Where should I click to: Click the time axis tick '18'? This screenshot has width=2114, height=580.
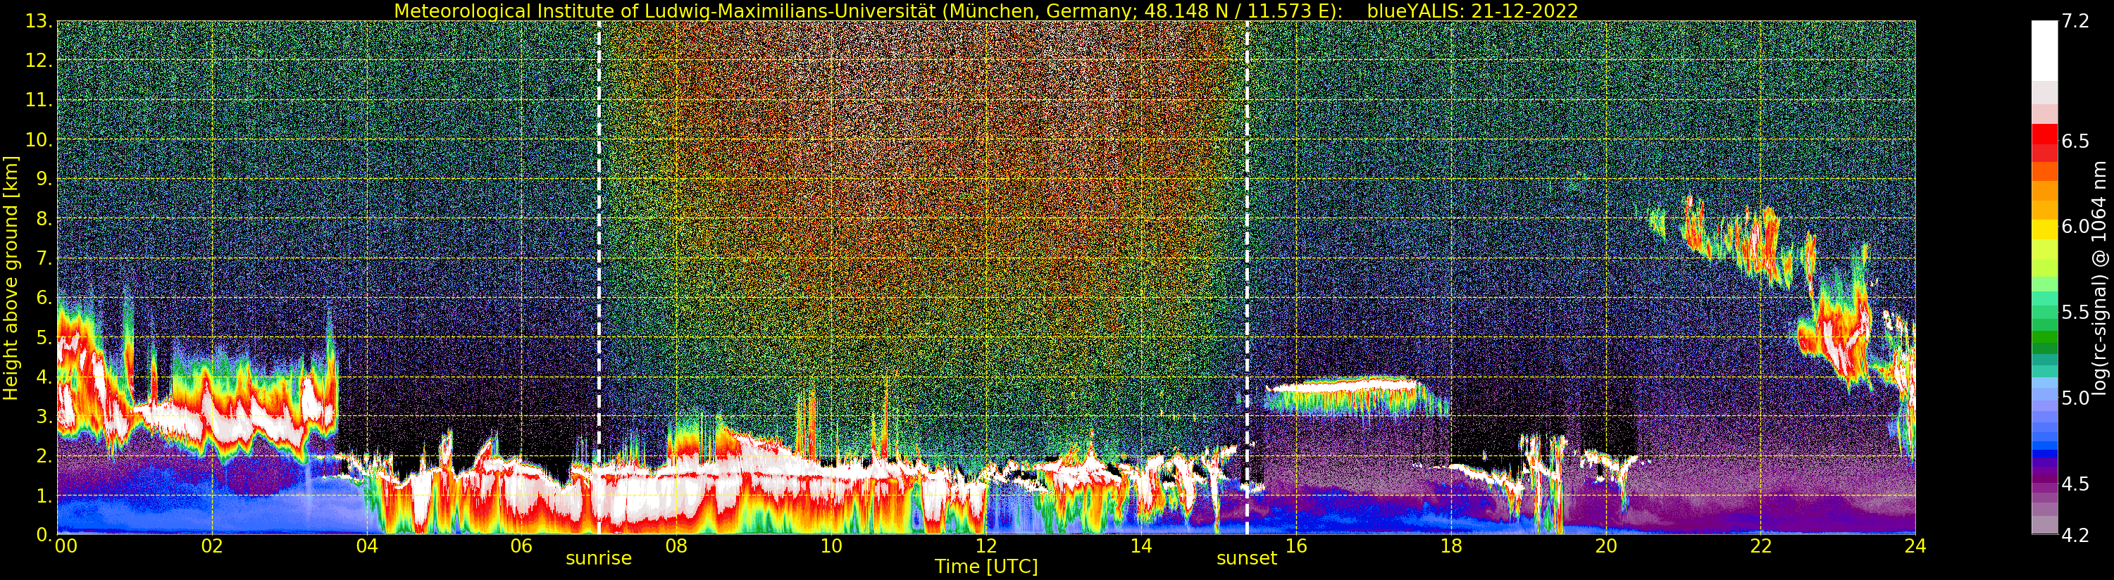[x=1451, y=546]
